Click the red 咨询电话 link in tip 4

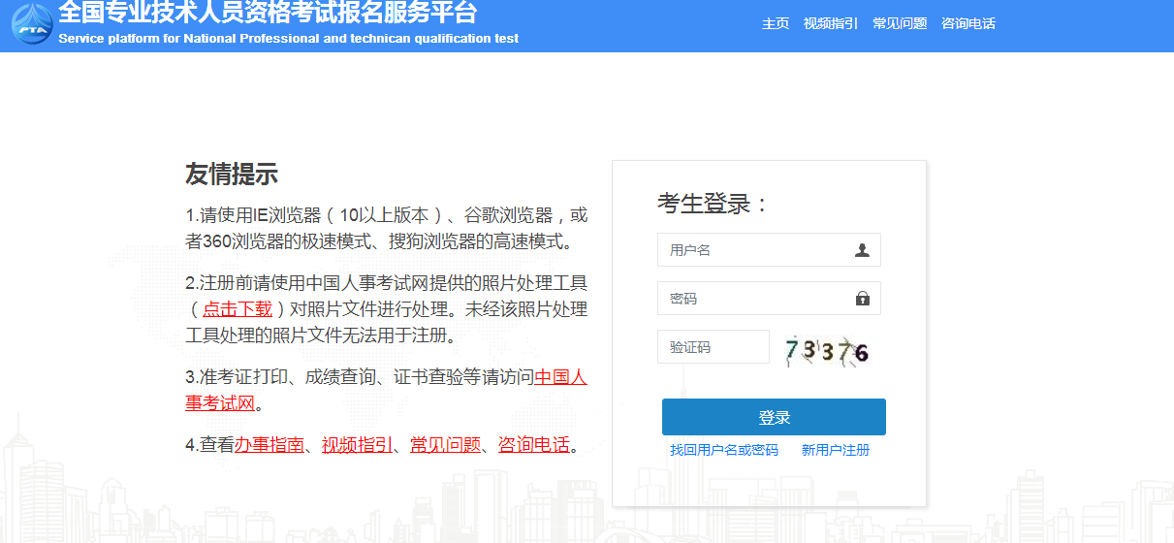(x=533, y=445)
